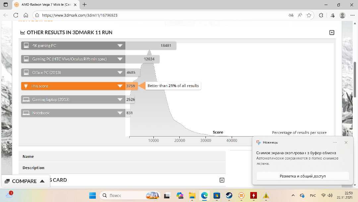358x202 pixels.
Task: Expand the 4K gaming PC dropdown
Action: (120, 46)
